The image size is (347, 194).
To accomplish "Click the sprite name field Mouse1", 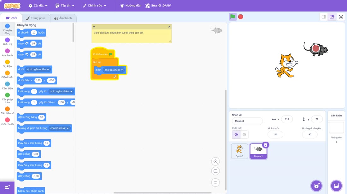I will [247, 121].
